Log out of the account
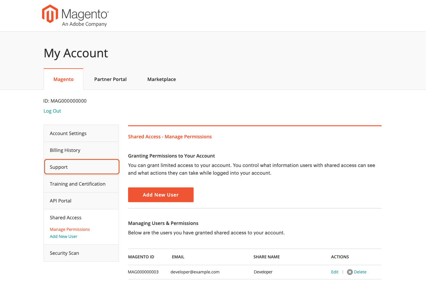 [x=52, y=111]
